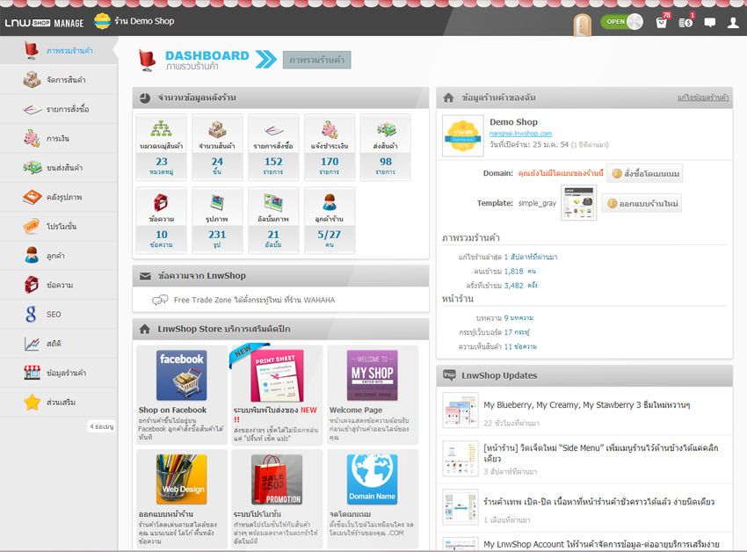Open the nangnoi.lnwshop.com shop URL

coord(520,134)
